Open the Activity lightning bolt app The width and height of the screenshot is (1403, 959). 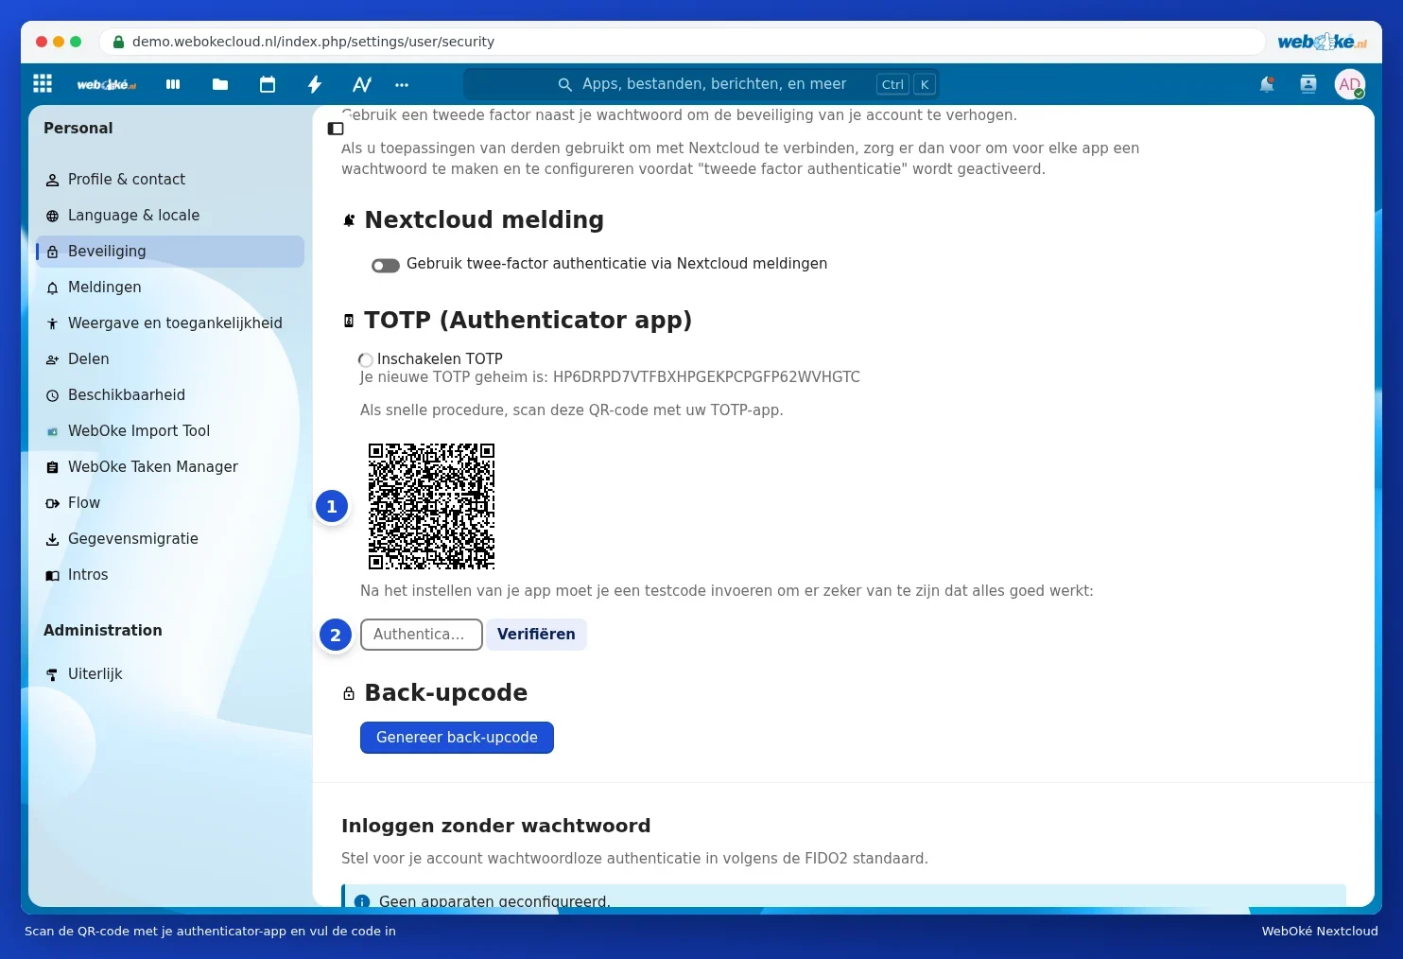(x=315, y=84)
